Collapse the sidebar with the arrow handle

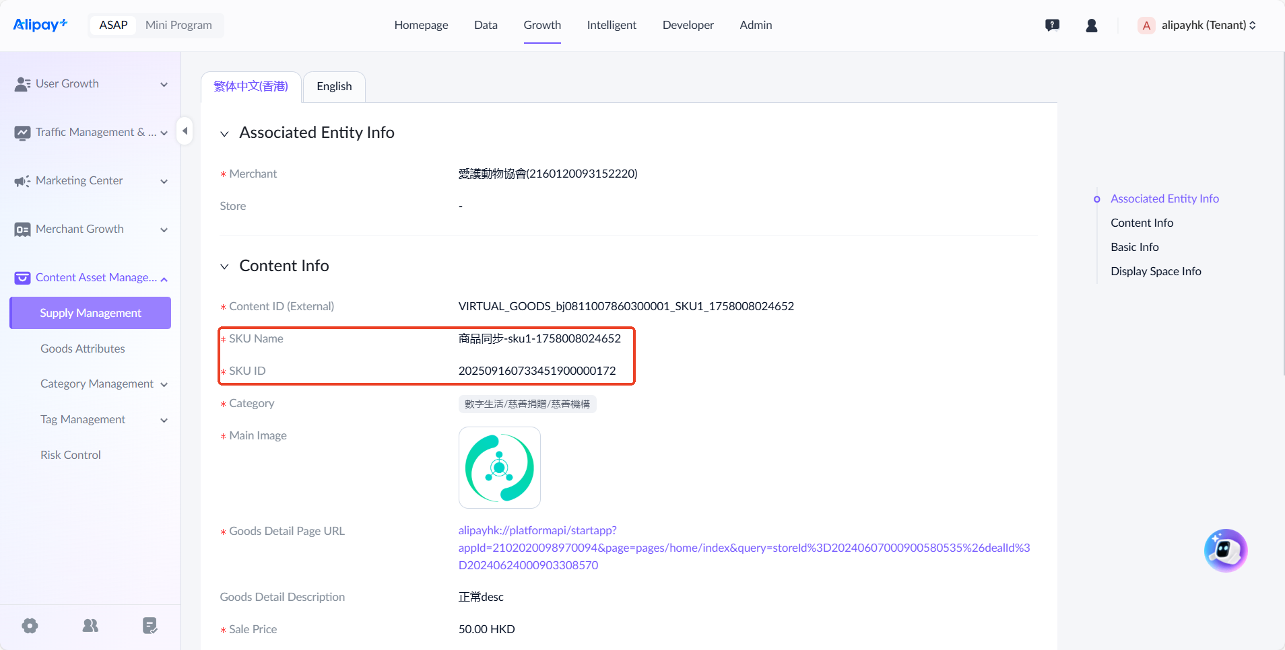[x=185, y=131]
